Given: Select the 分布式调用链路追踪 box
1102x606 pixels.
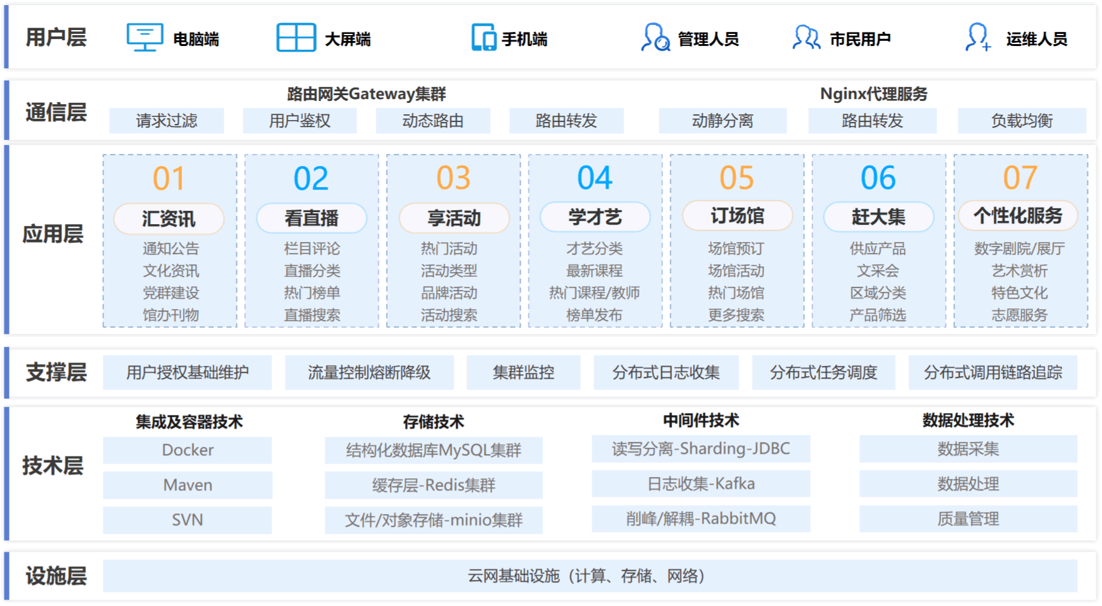Looking at the screenshot, I should 993,373.
